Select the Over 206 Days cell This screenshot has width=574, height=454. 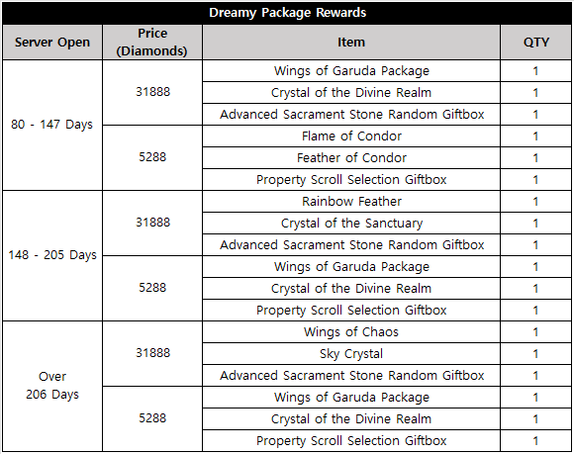(x=52, y=386)
